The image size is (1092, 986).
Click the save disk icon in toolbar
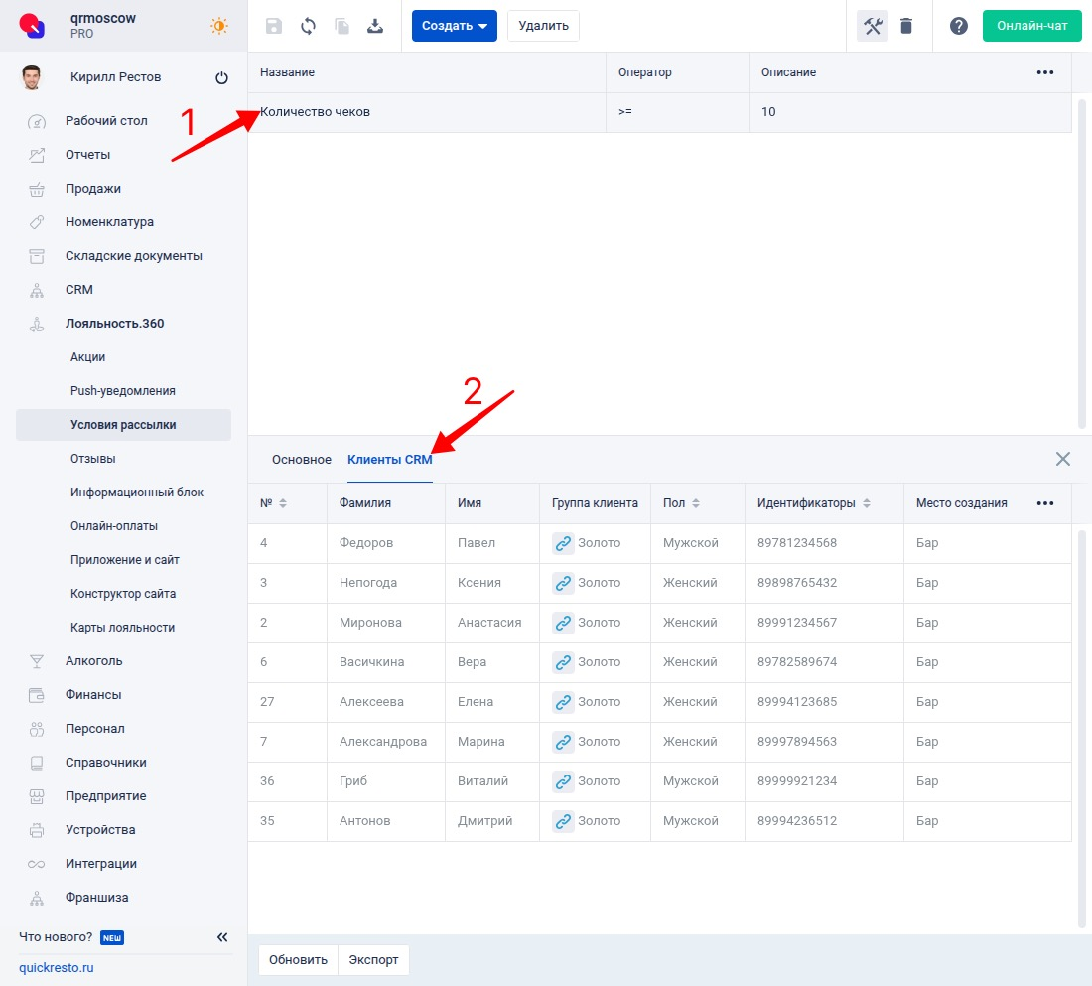coord(274,26)
